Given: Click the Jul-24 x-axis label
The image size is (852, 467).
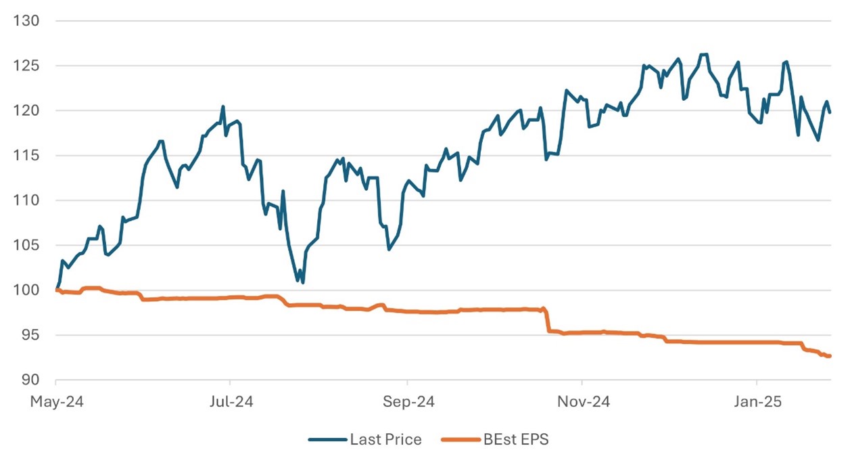Looking at the screenshot, I should click(x=230, y=402).
